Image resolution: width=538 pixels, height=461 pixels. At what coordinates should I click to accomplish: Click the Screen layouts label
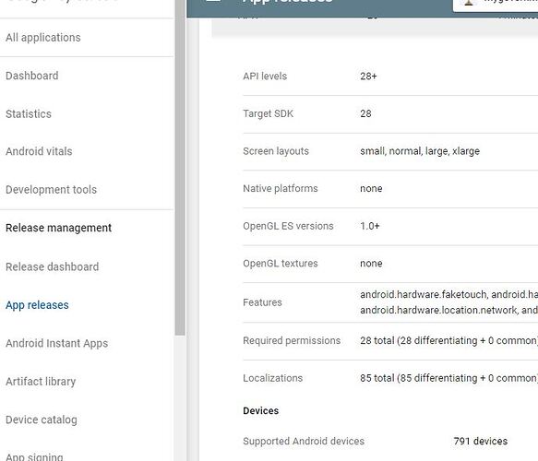tap(276, 151)
